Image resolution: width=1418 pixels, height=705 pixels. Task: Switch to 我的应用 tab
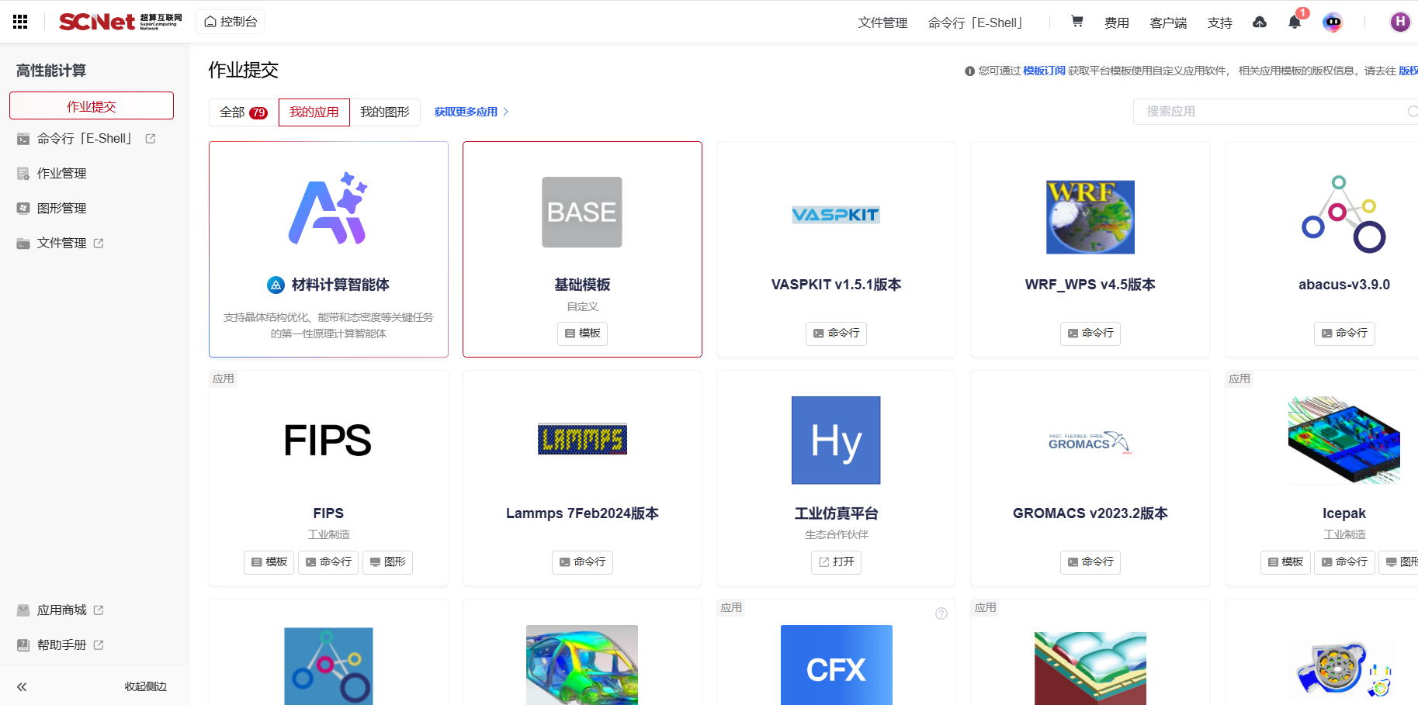314,112
